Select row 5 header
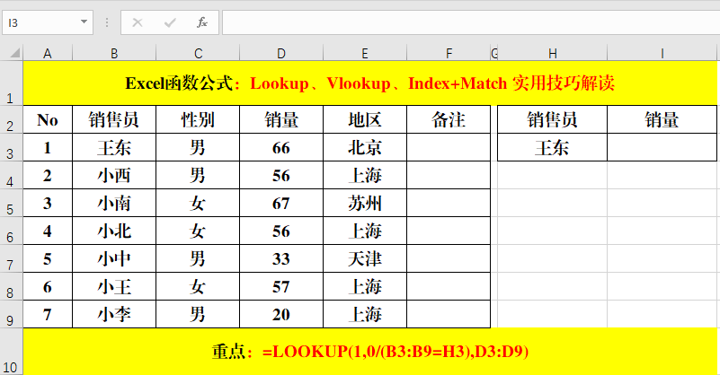This screenshot has width=720, height=375. click(11, 203)
